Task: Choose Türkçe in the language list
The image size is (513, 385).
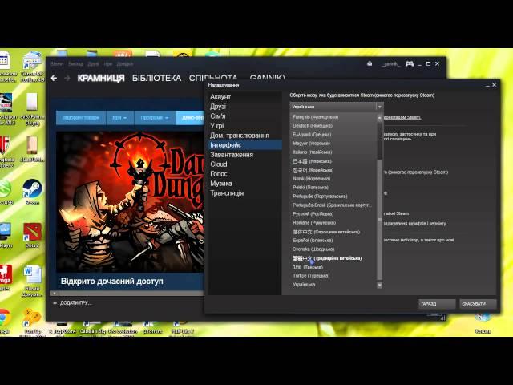Action: (x=333, y=276)
